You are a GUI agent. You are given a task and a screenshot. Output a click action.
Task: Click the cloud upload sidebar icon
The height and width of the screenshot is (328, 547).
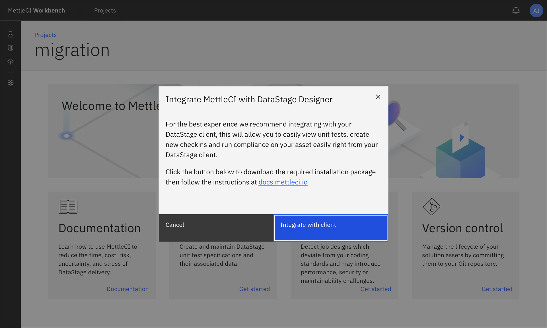point(11,61)
